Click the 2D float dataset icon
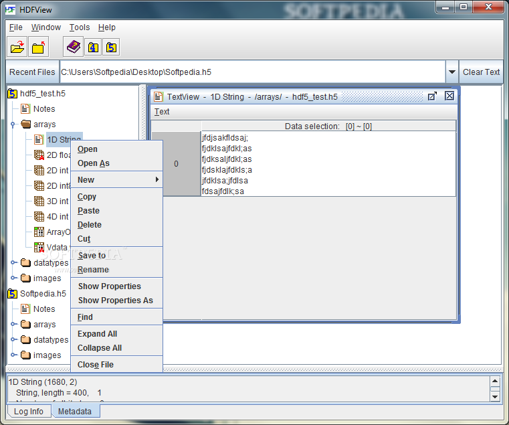Image resolution: width=509 pixels, height=425 pixels. [39, 155]
